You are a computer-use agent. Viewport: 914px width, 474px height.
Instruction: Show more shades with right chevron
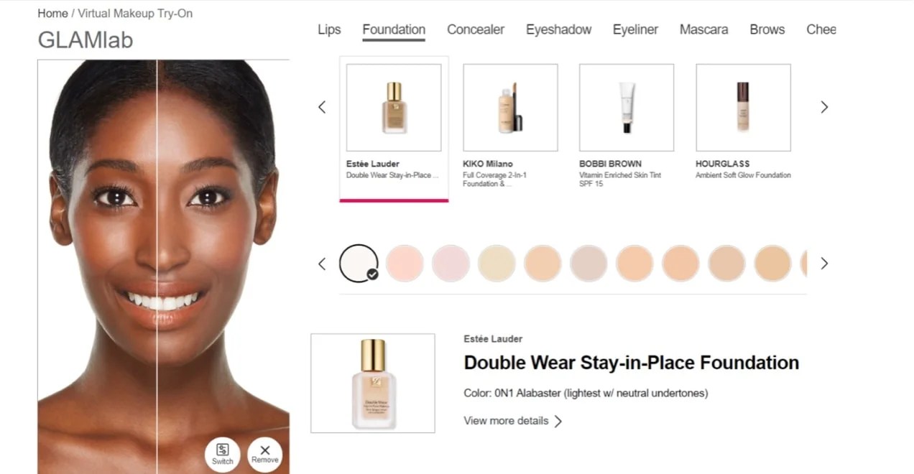point(824,264)
